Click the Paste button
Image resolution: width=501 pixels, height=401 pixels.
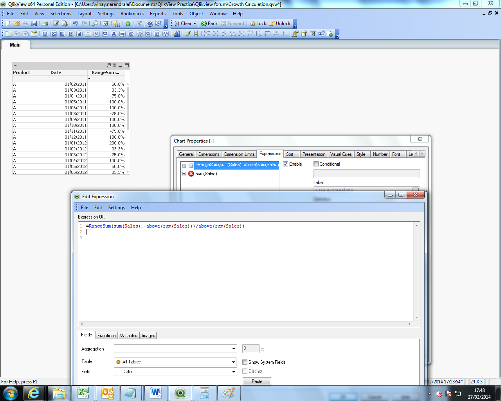coord(257,381)
